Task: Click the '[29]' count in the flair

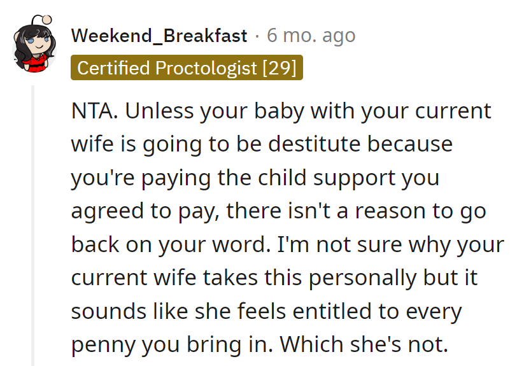Action: [x=279, y=68]
